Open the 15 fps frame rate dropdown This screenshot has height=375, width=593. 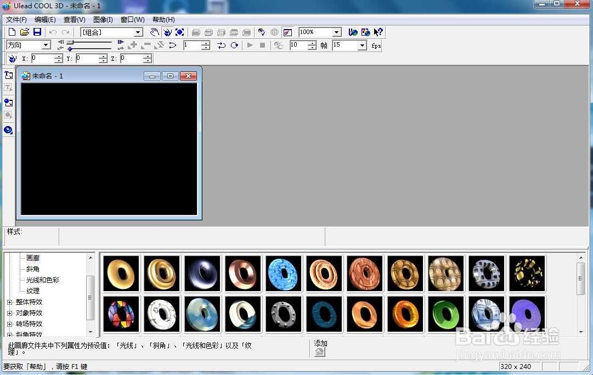click(362, 46)
